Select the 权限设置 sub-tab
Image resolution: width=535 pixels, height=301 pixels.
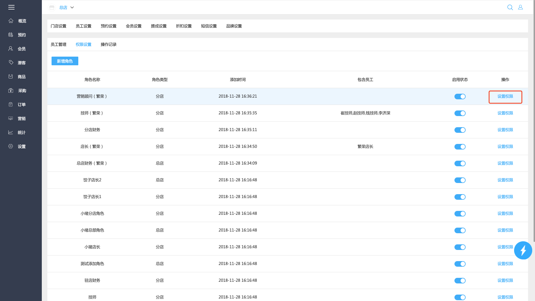(84, 44)
